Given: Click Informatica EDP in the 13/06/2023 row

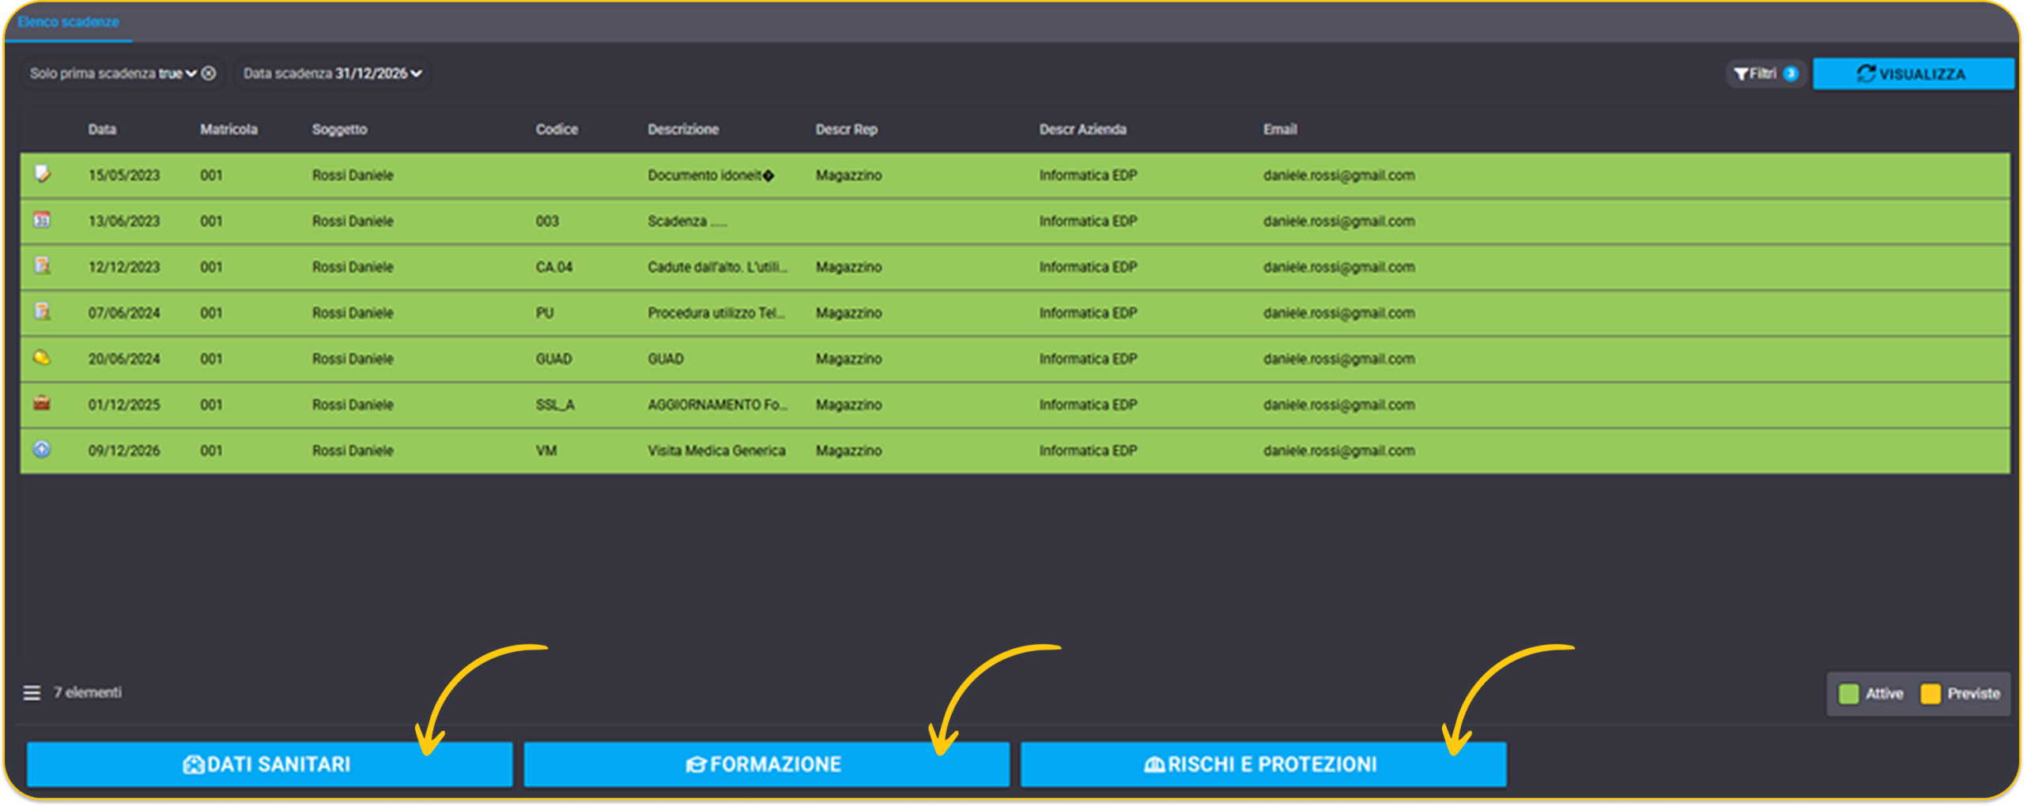Looking at the screenshot, I should point(1088,221).
